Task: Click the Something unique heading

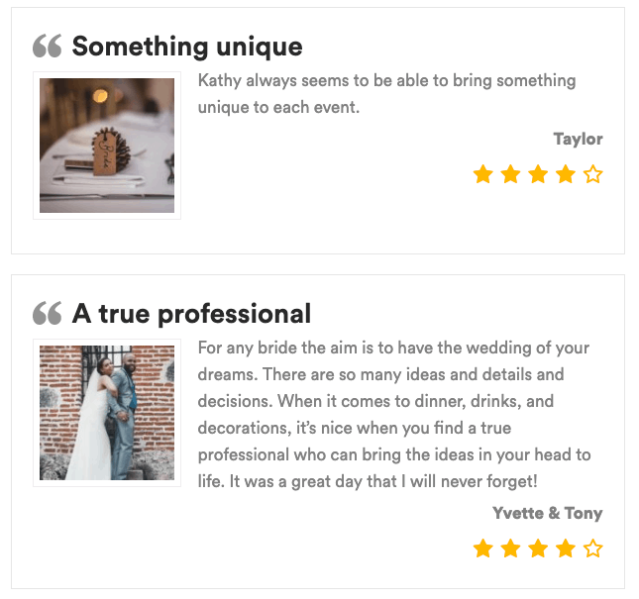Action: (187, 47)
